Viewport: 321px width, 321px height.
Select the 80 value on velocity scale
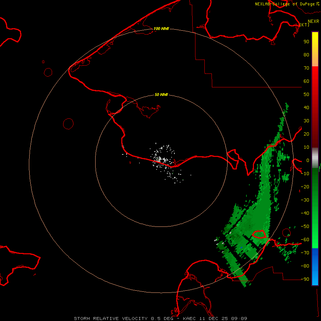306,55
